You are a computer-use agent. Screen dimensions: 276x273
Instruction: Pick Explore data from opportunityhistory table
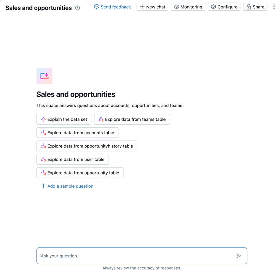(87, 146)
